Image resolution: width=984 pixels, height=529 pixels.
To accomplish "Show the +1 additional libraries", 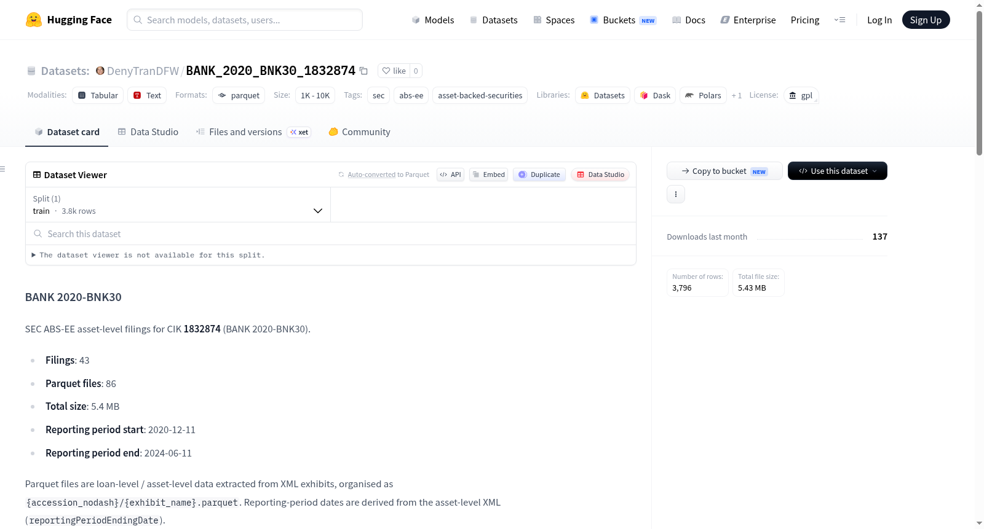I will [x=737, y=95].
